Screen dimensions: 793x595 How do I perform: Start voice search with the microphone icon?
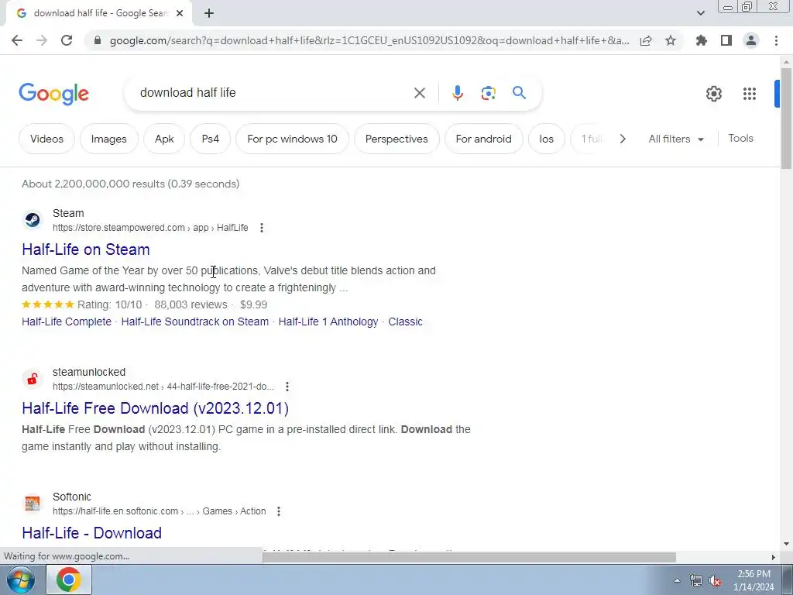(x=458, y=93)
